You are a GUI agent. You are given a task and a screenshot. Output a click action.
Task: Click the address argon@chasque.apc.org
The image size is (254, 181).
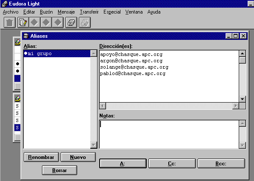(x=131, y=61)
